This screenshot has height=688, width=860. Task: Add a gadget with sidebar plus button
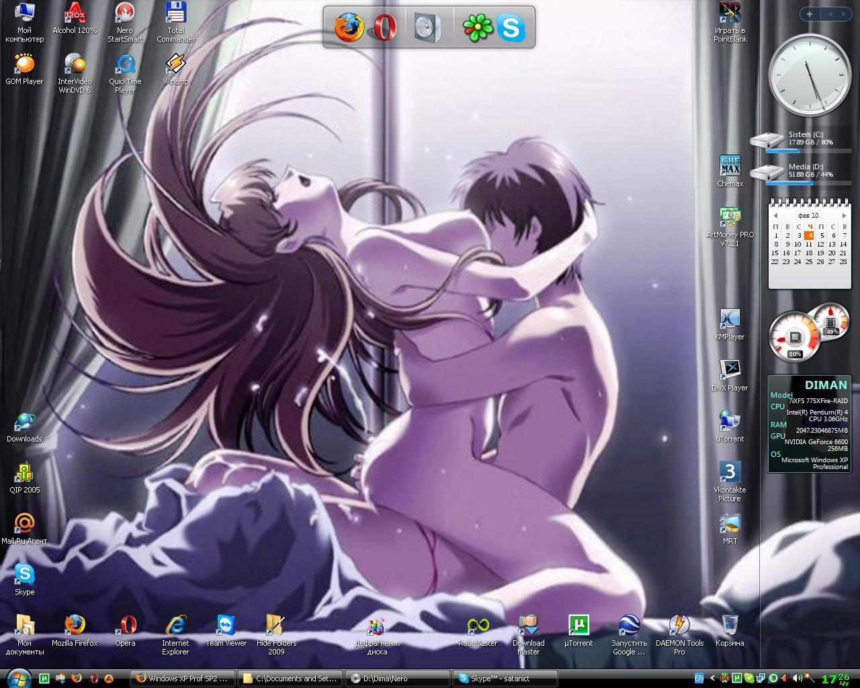tap(810, 14)
